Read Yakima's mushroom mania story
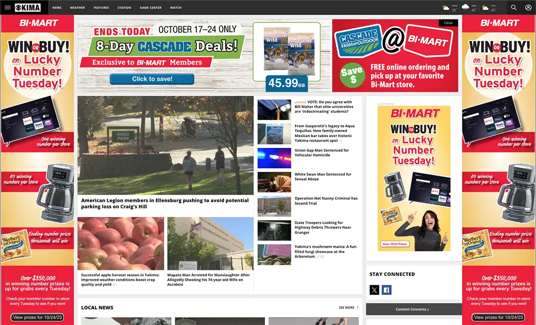This screenshot has width=536, height=325. (x=326, y=252)
